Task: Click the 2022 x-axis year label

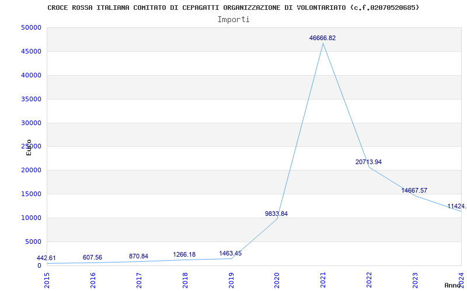Action: tap(369, 280)
